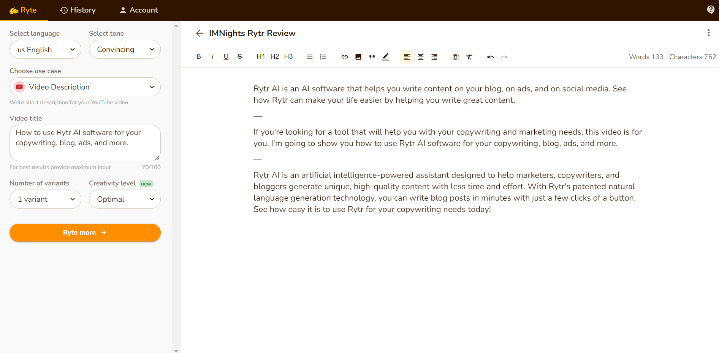Image resolution: width=719 pixels, height=353 pixels.
Task: Open the tone dropdown showing Convincing
Action: [125, 49]
